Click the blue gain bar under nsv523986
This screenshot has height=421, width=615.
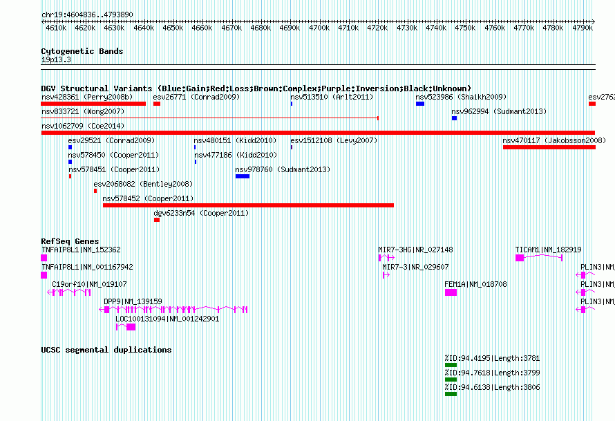pos(420,104)
